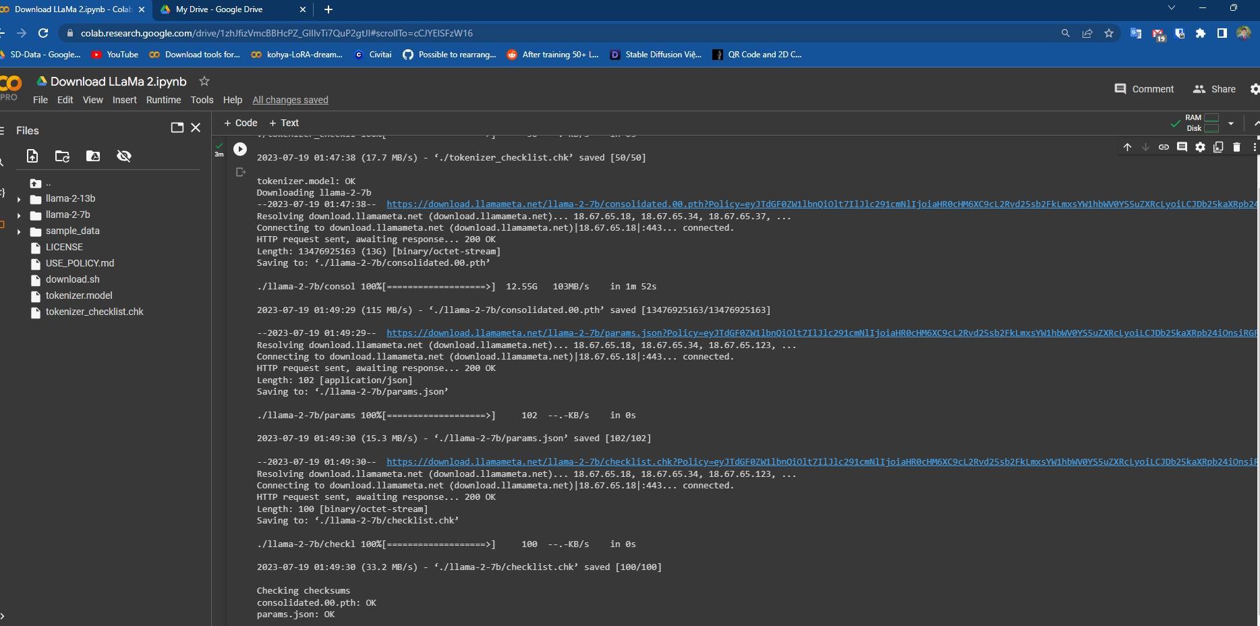Select USE_POLICY.md file
Image resolution: width=1260 pixels, height=626 pixels.
[x=80, y=263]
